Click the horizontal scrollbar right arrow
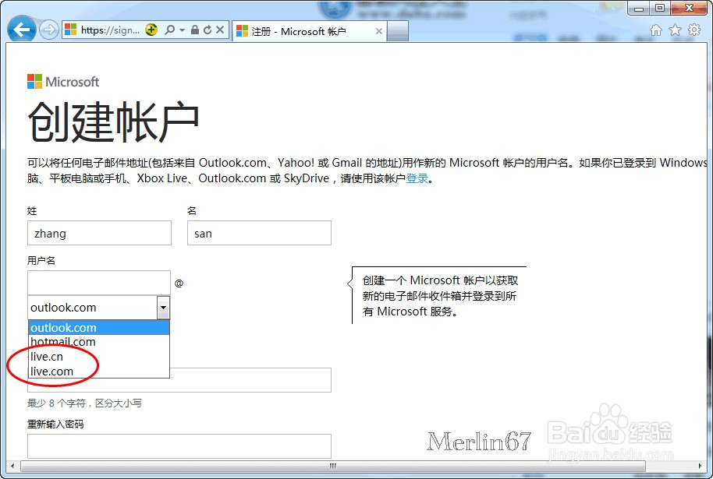713x479 pixels. pos(700,466)
